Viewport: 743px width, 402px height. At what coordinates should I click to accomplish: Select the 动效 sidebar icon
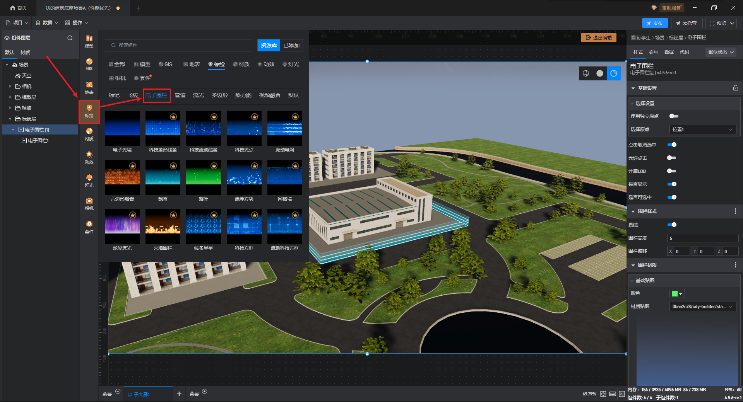point(89,157)
